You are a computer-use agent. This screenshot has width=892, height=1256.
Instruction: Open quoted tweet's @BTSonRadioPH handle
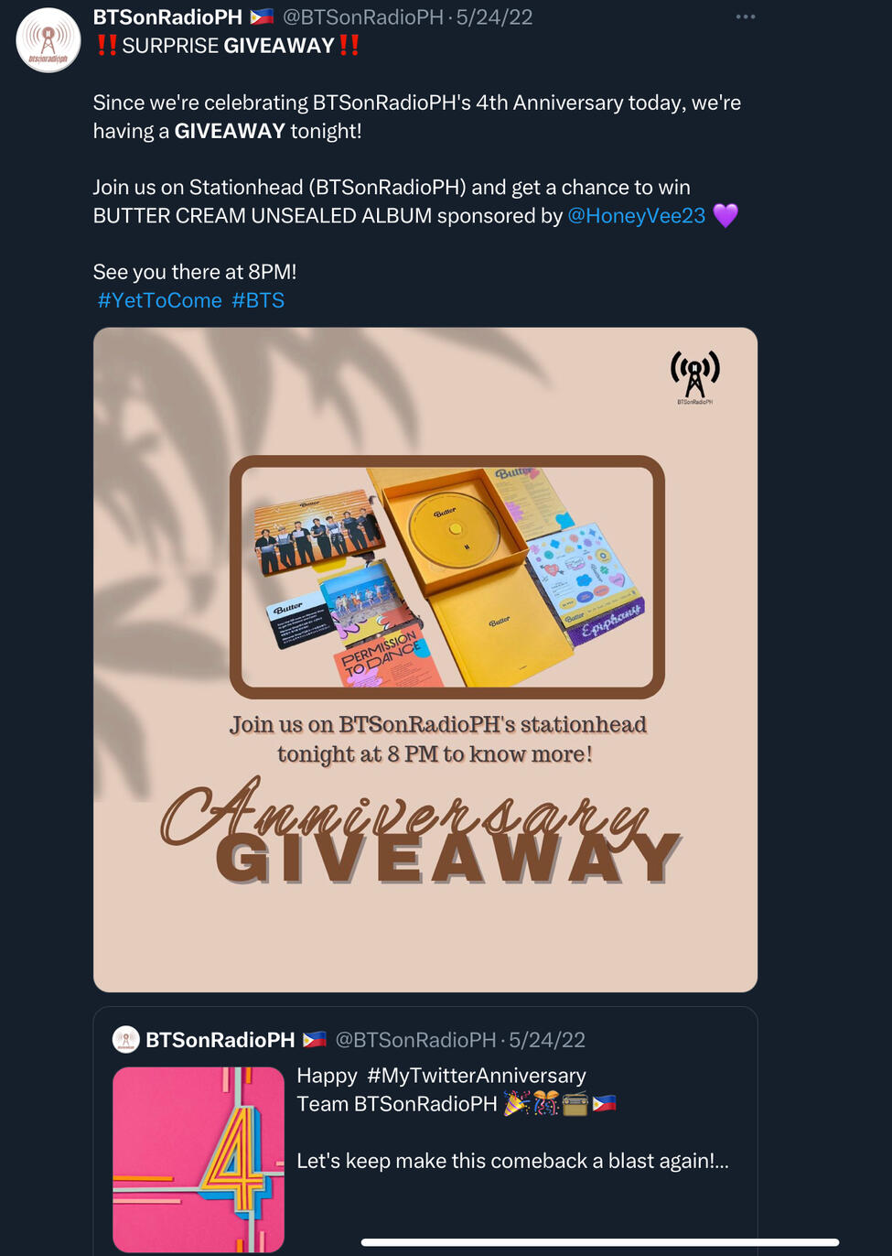[415, 1040]
